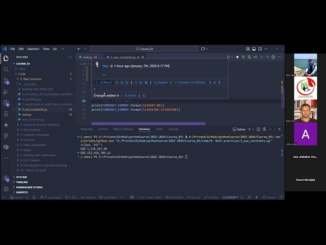Viewport: 326px width, 245px height.
Task: Open new terminal profile dropdown
Action: pyautogui.click(x=253, y=129)
